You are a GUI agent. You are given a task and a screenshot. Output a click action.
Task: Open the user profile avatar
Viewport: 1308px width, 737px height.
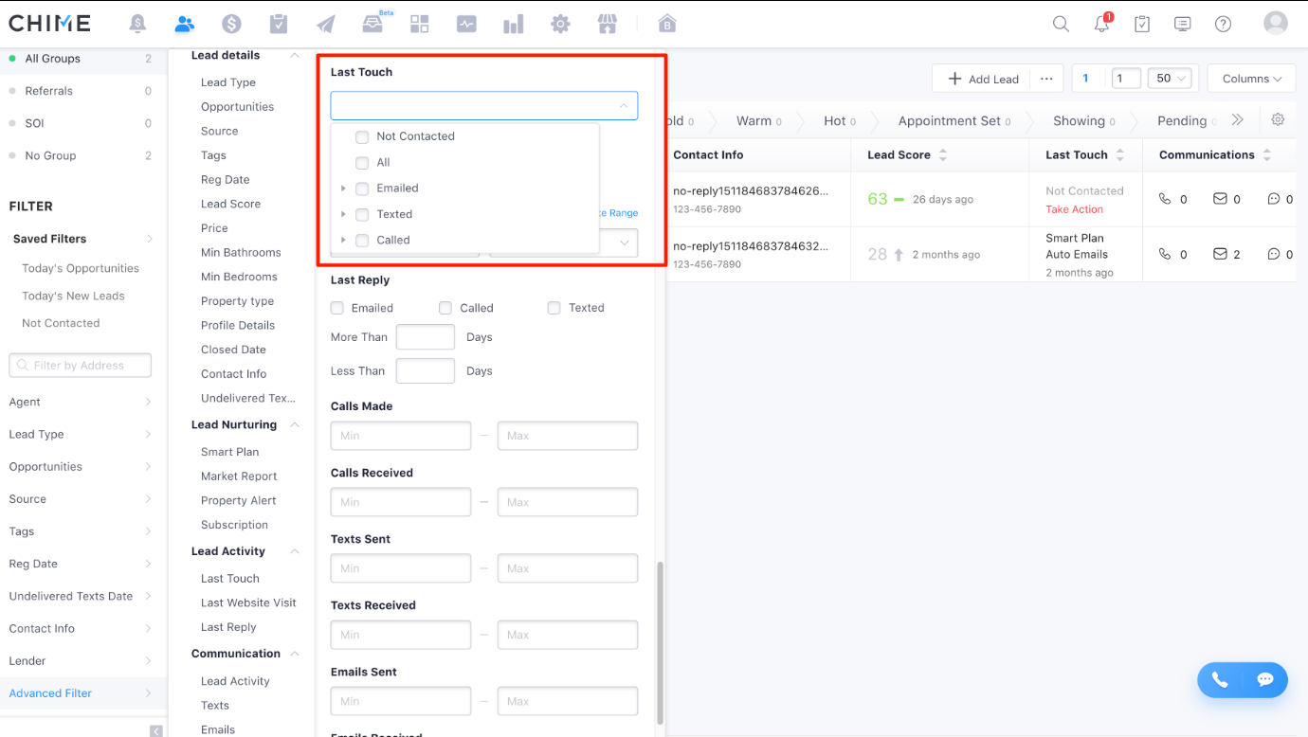tap(1276, 23)
